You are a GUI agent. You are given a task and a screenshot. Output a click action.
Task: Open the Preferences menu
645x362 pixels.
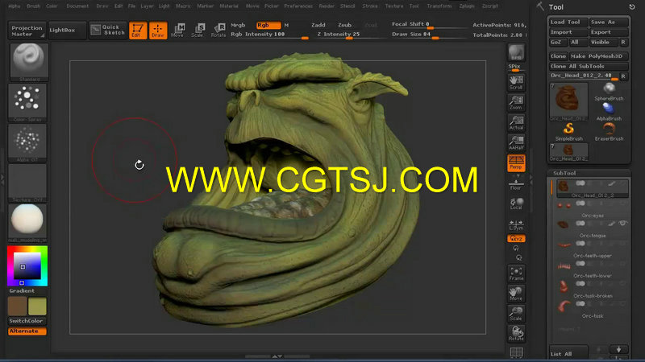coord(298,6)
